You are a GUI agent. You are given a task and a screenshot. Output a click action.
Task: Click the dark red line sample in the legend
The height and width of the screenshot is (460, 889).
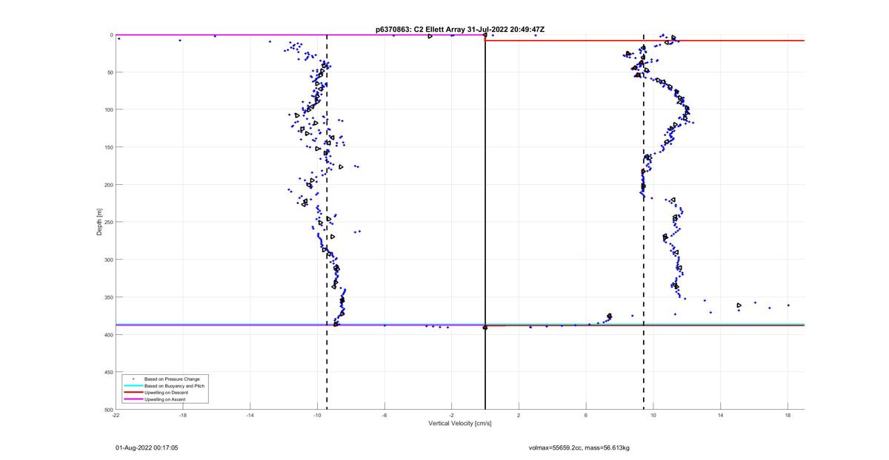133,393
